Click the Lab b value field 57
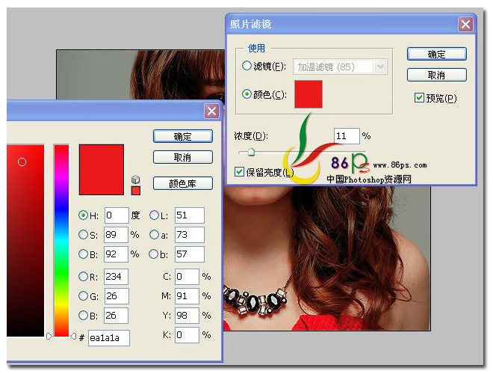493x374 pixels. pos(190,254)
